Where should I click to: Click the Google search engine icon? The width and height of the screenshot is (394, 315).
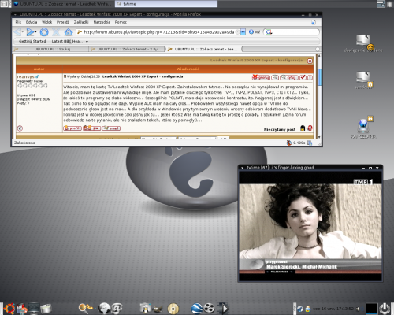pos(269,32)
